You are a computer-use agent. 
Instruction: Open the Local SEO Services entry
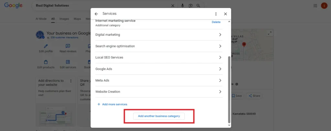(159, 57)
